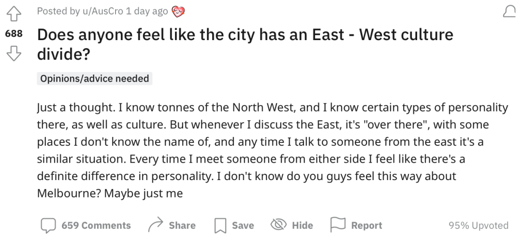Select the Opinions/advice needed flair tag
522x239 pixels.
tap(95, 78)
